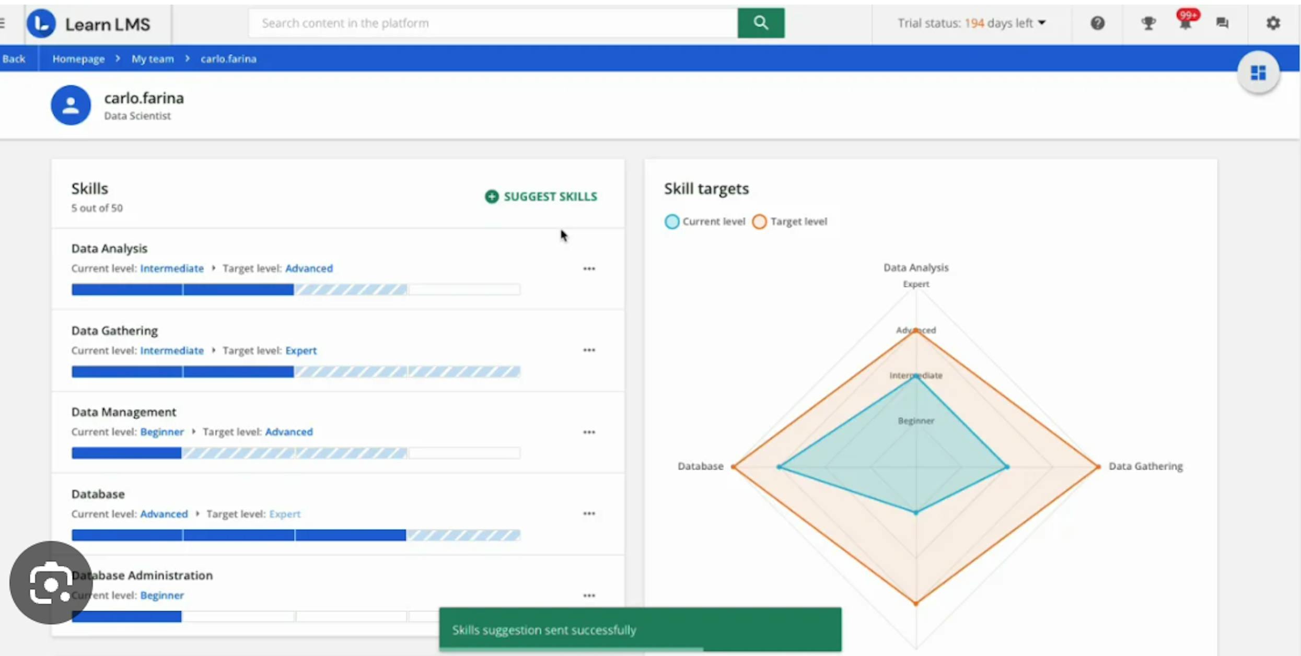Image resolution: width=1301 pixels, height=656 pixels.
Task: Navigate to My team breadcrumb
Action: 152,59
